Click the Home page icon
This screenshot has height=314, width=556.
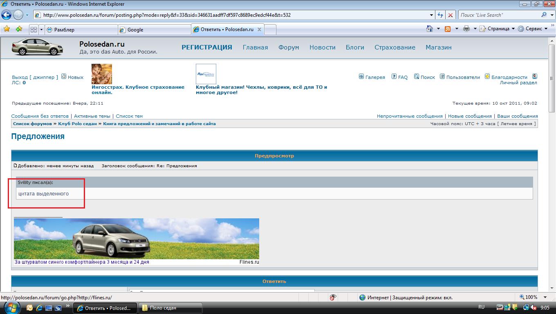pos(430,29)
